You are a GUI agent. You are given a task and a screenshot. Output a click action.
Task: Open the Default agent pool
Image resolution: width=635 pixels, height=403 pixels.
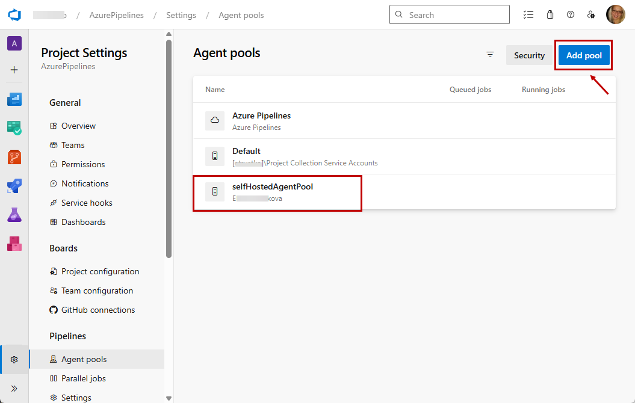tap(404, 156)
